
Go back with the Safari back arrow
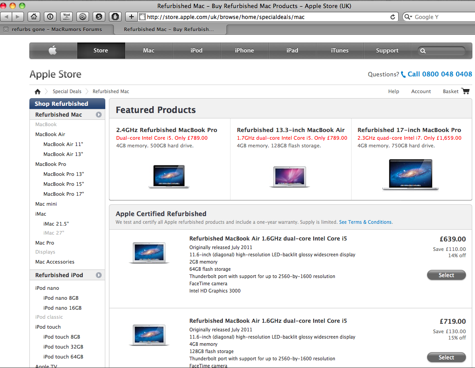[6, 17]
